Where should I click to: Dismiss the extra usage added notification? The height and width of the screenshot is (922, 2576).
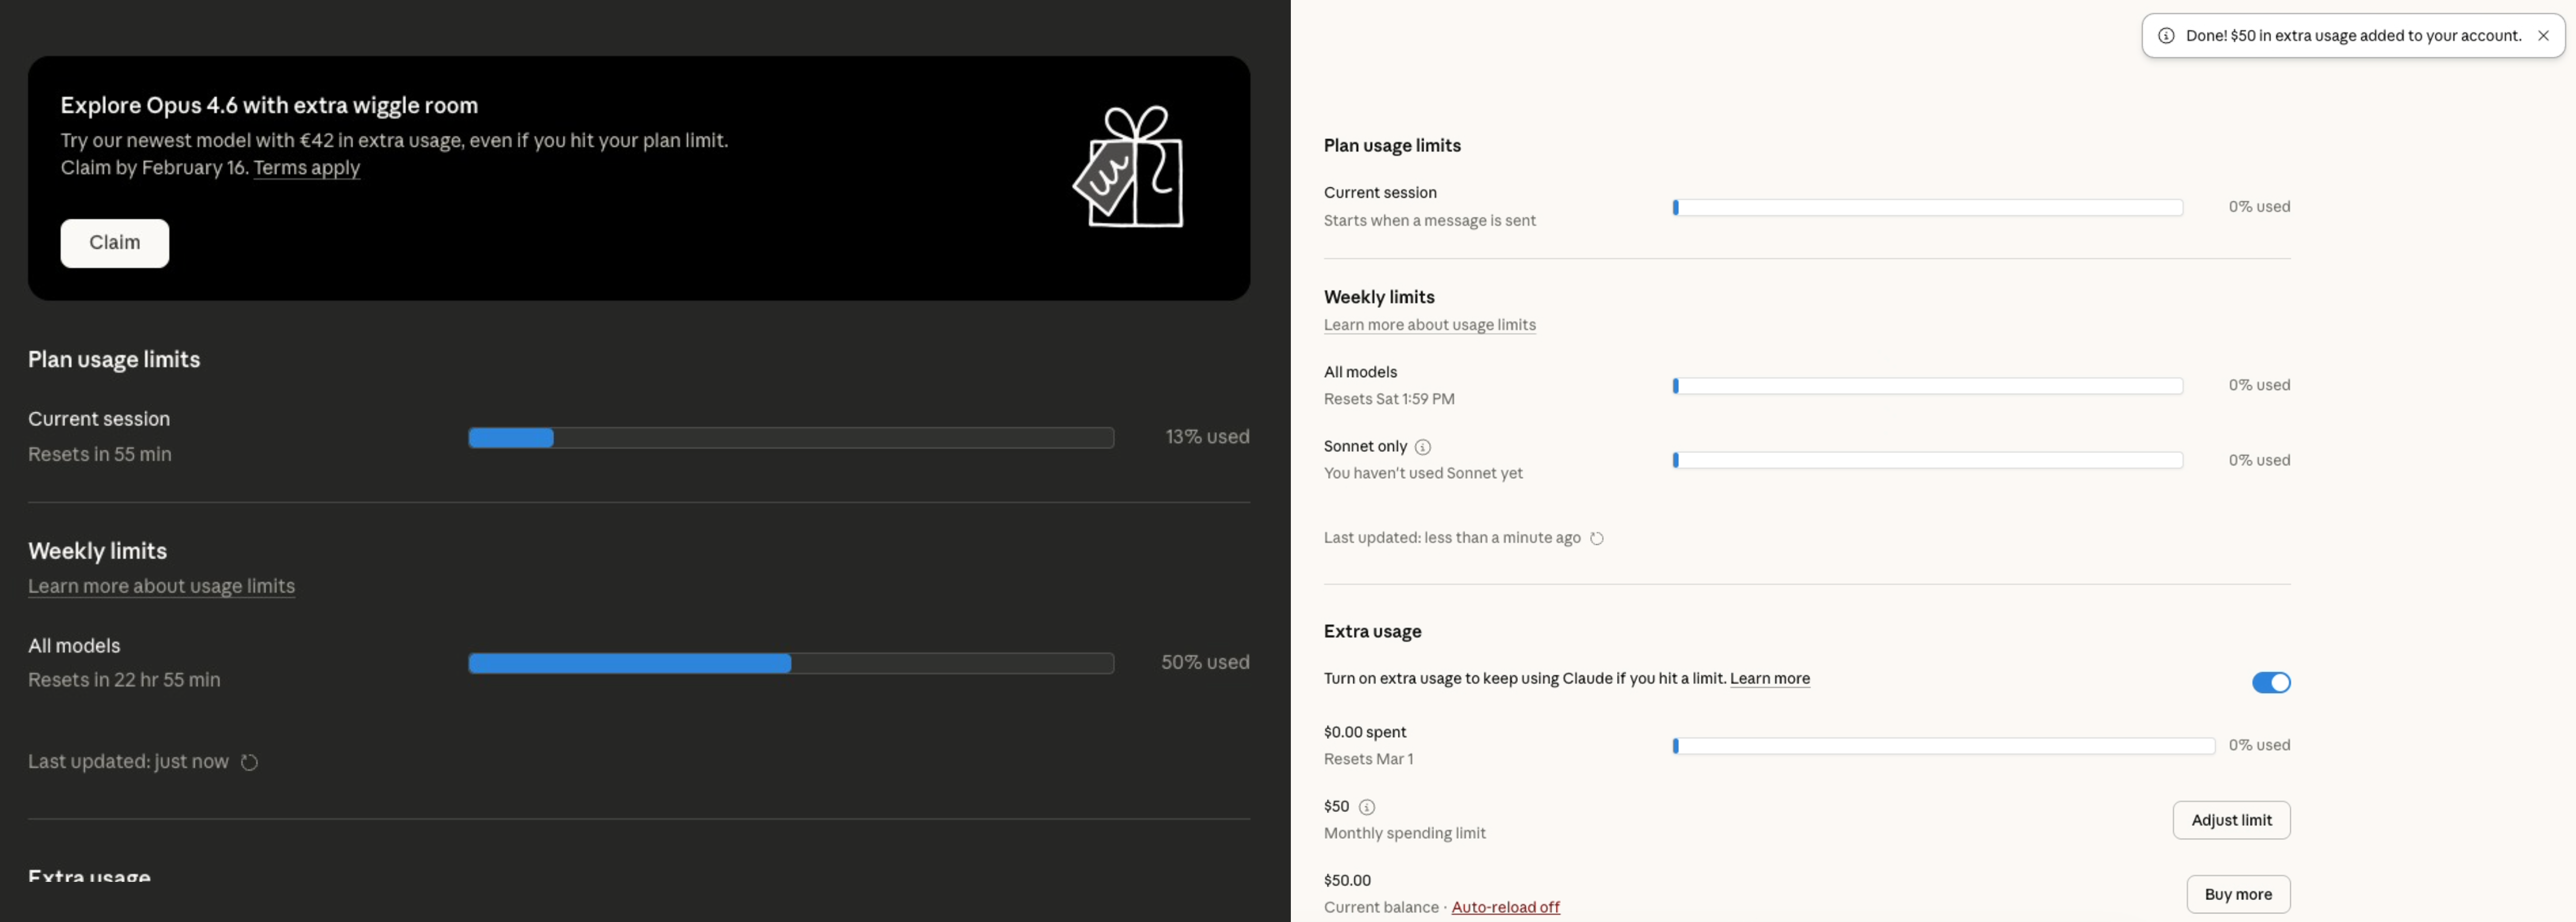pos(2543,36)
